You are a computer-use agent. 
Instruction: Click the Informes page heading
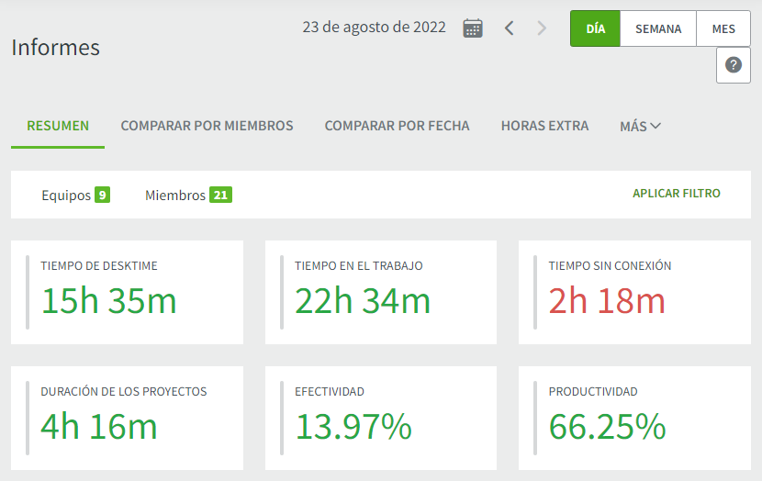click(x=55, y=48)
